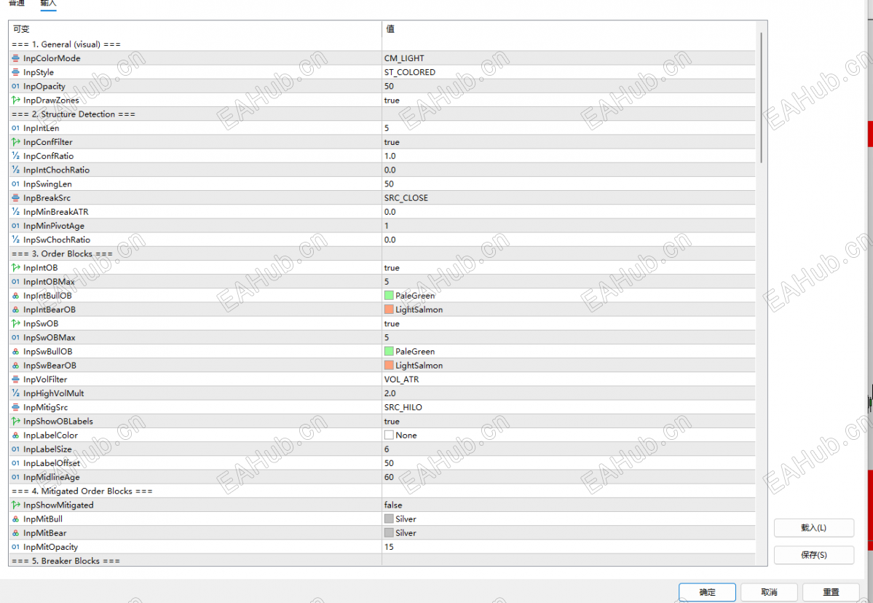Screen dimensions: 873x603
Task: Select the integer icon next to InpMitOpacity
Action: (x=15, y=547)
